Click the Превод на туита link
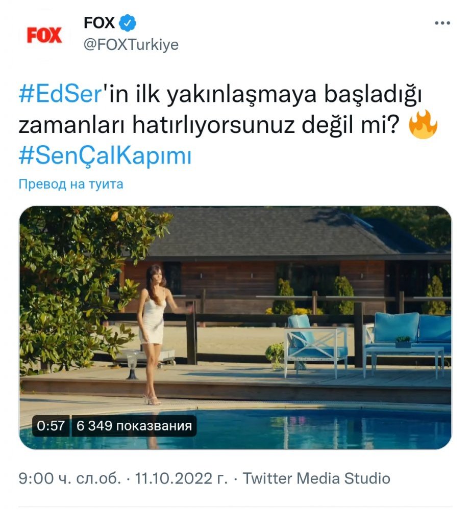 point(71,184)
